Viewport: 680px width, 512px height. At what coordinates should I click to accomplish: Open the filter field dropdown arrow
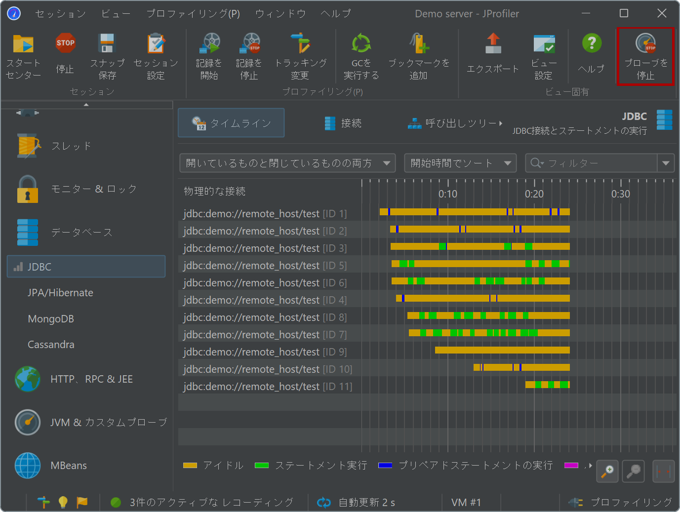click(666, 163)
